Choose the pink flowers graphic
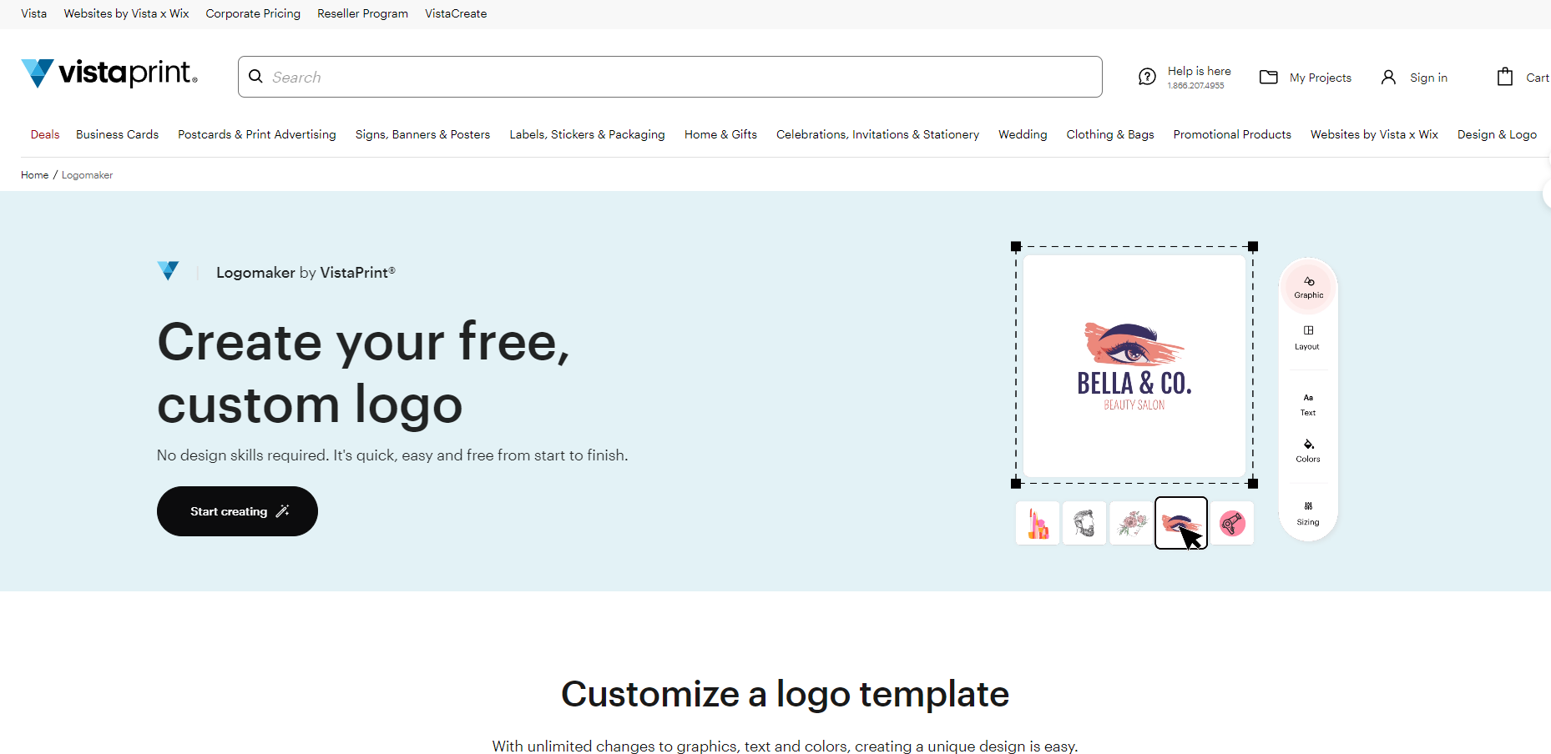 1131,523
